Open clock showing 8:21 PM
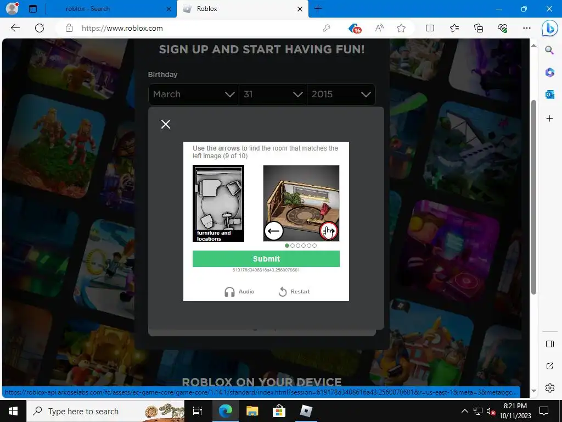The width and height of the screenshot is (562, 422). click(515, 411)
